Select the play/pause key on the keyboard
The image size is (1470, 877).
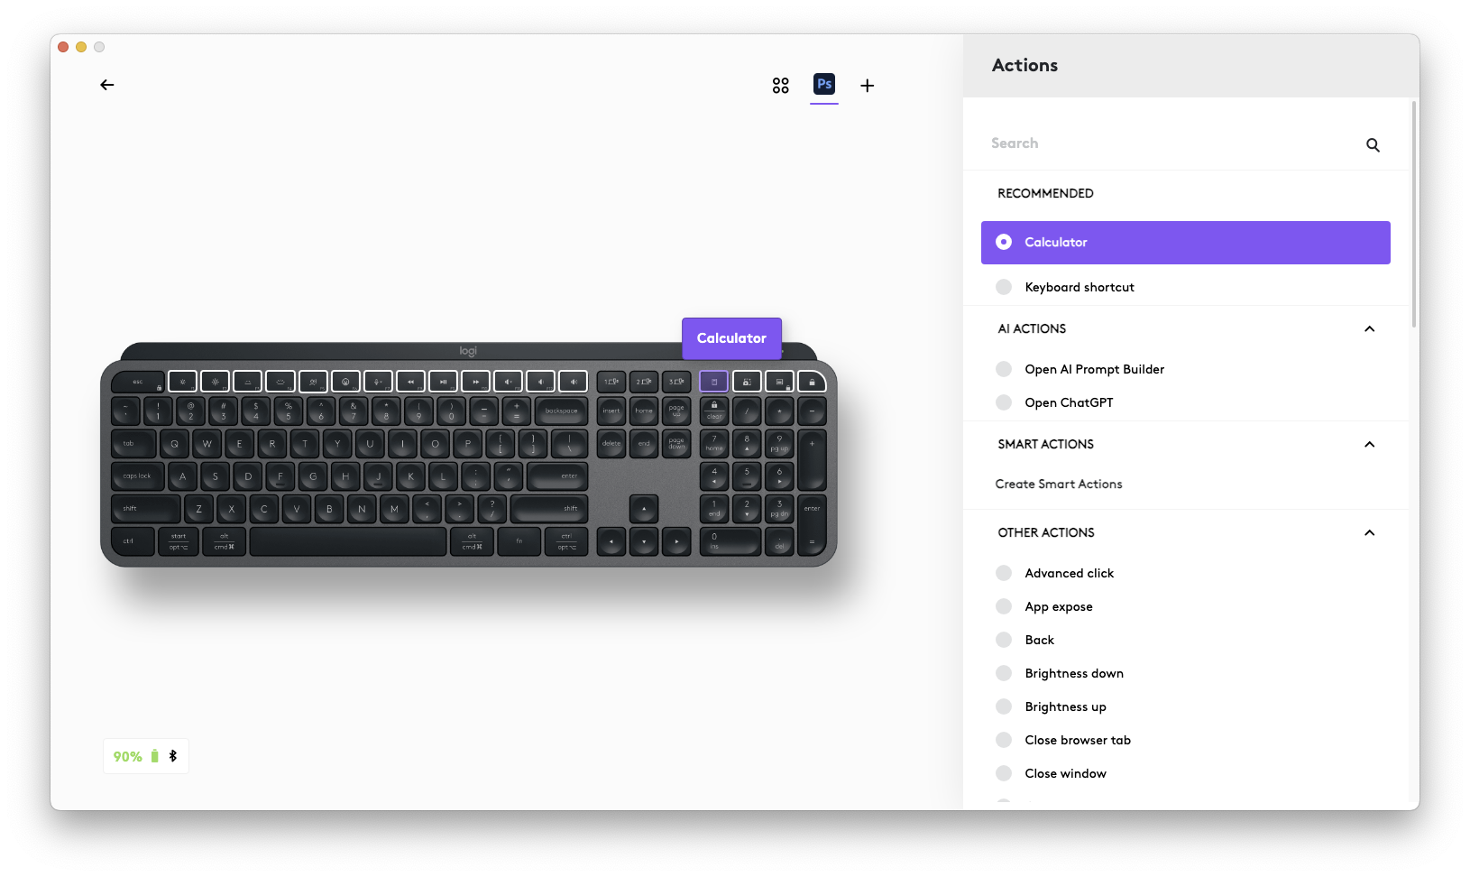443,382
